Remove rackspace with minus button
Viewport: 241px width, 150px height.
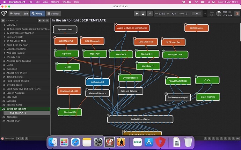point(44,21)
